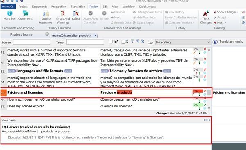
Task: Click 'Pricing and licensing' translation result
Action: click(x=229, y=93)
